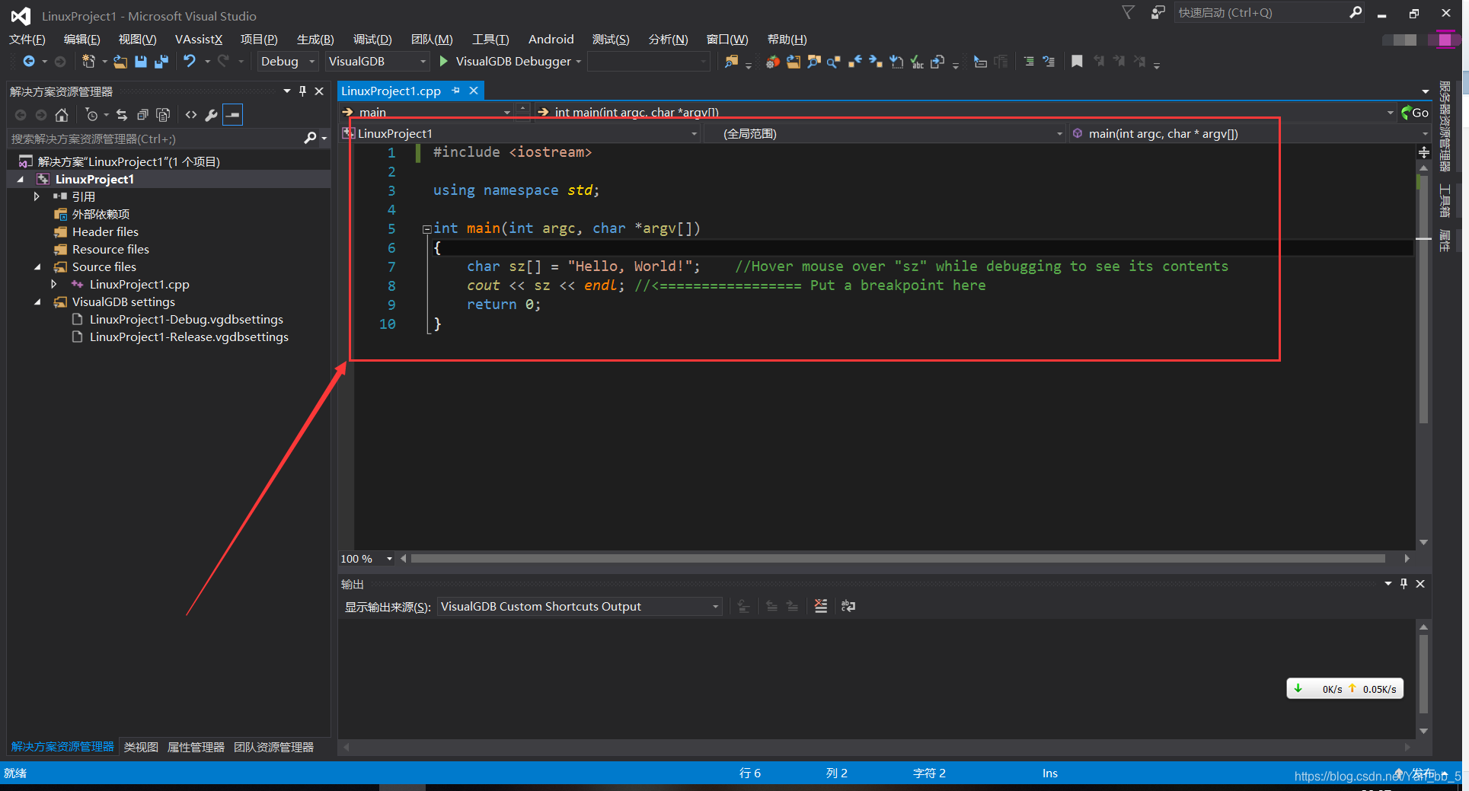Click the Find in Files toolbar icon
Screen dimensions: 1469x791
[x=731, y=62]
